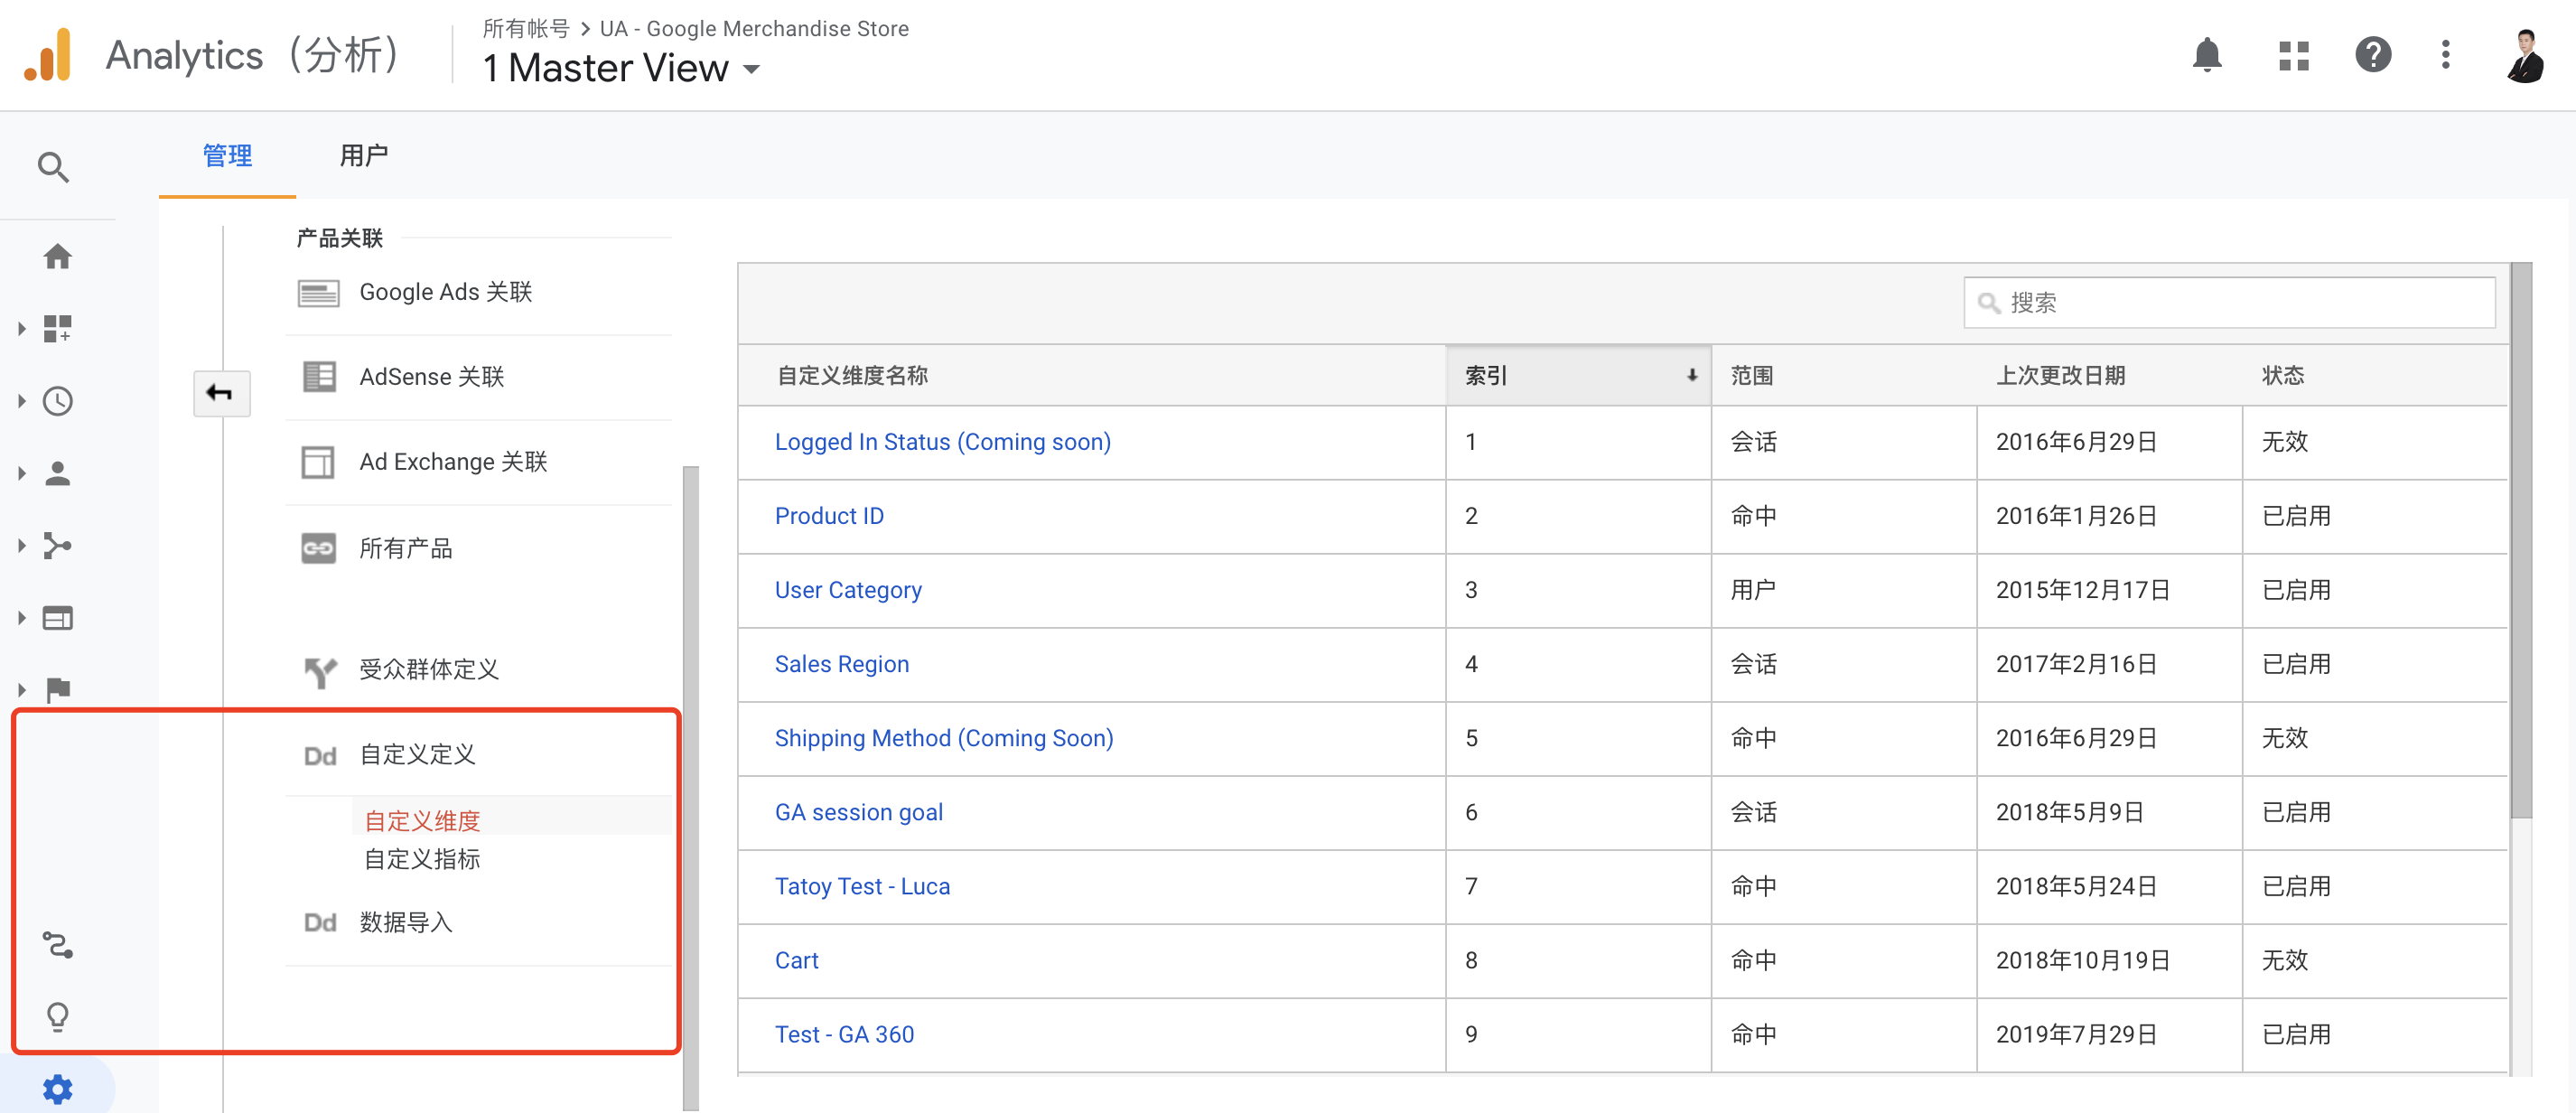Click the Google Ads 关联 icon
2576x1113 pixels.
pos(319,293)
